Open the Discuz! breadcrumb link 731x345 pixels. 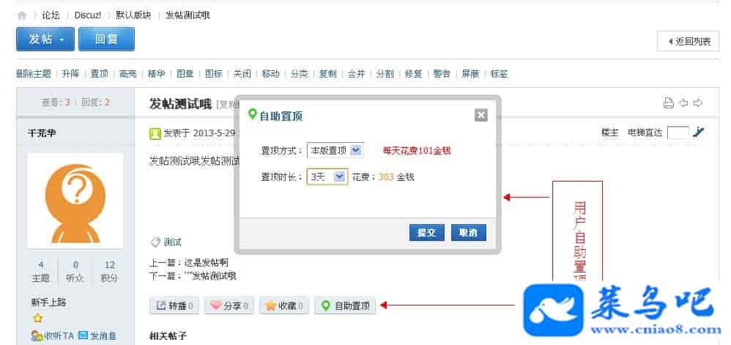(88, 15)
